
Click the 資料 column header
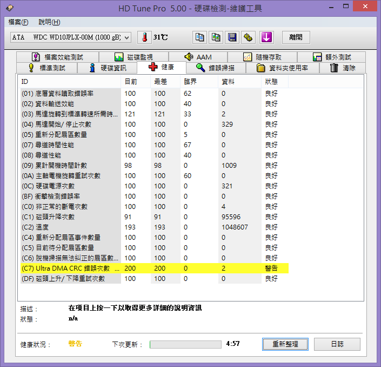(x=239, y=82)
